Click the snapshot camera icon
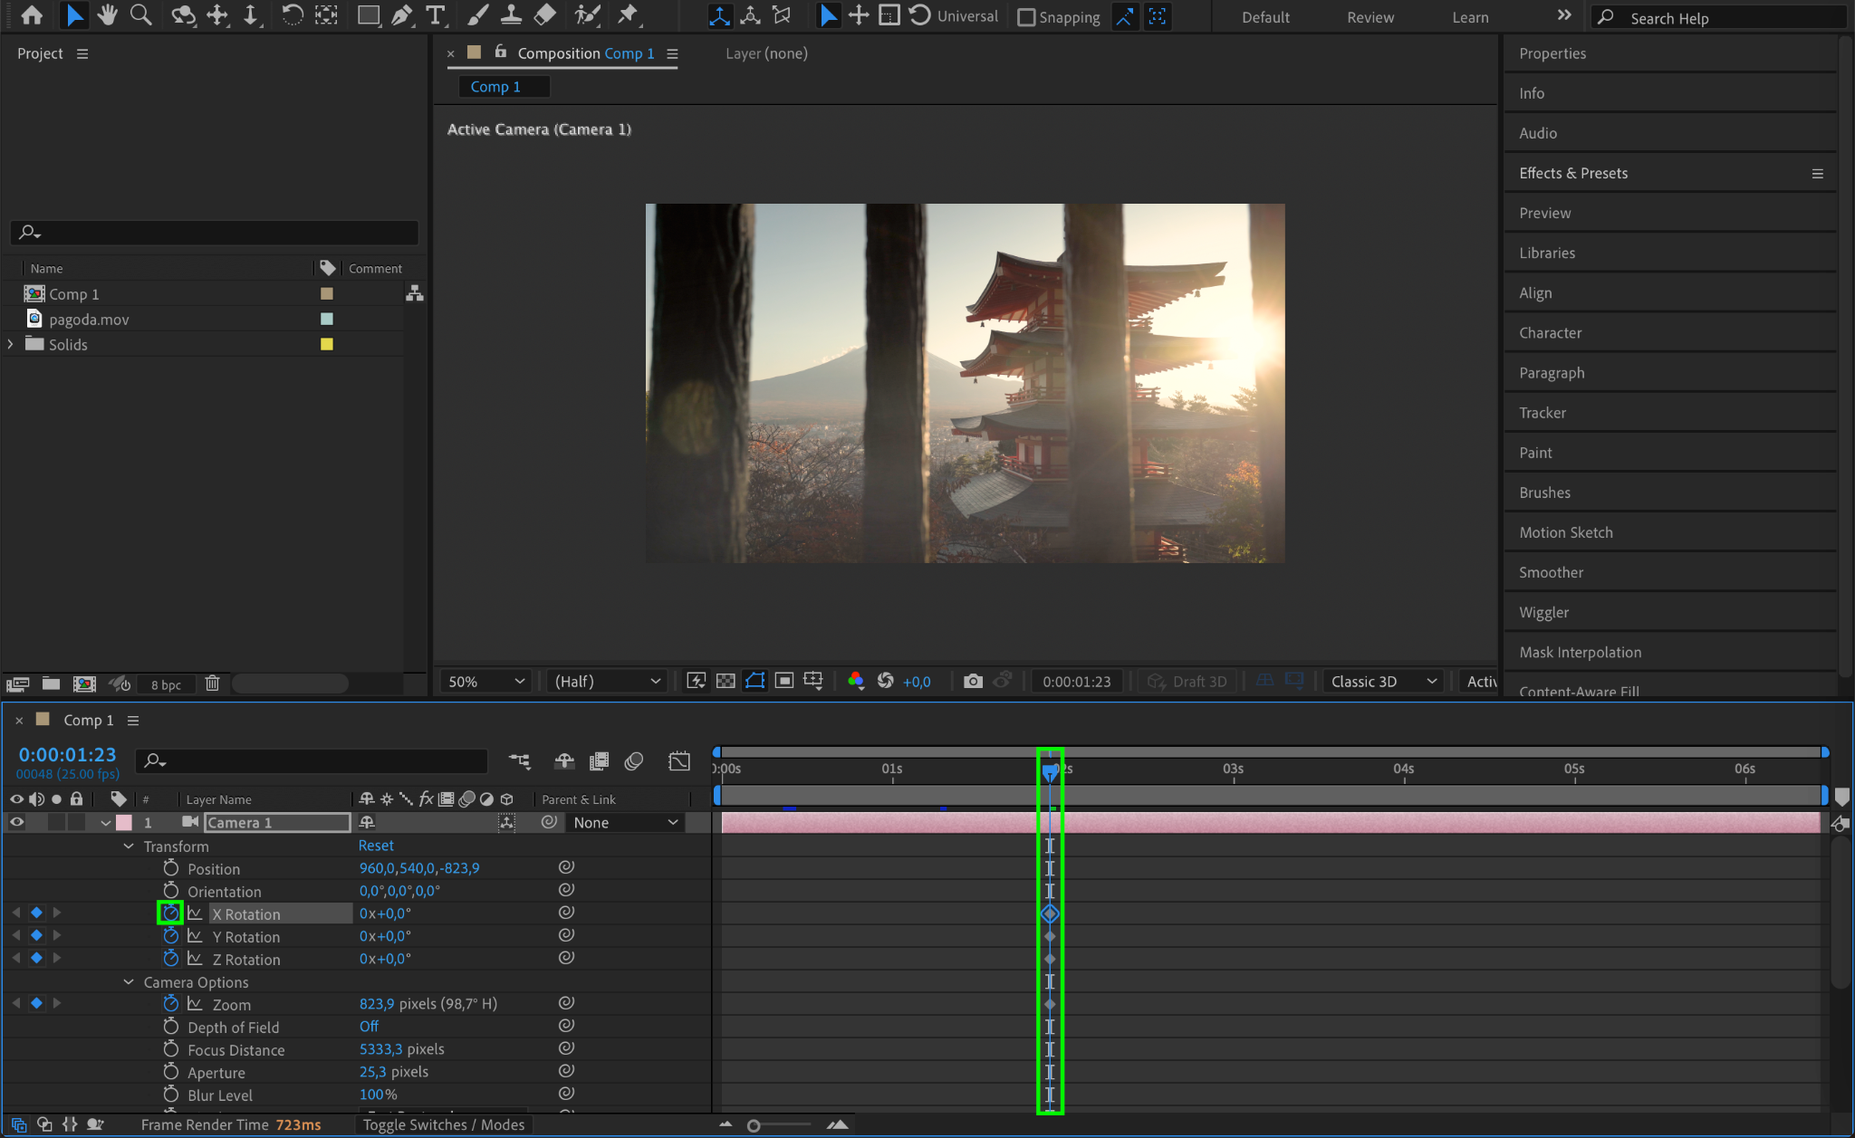The image size is (1855, 1138). 973,681
